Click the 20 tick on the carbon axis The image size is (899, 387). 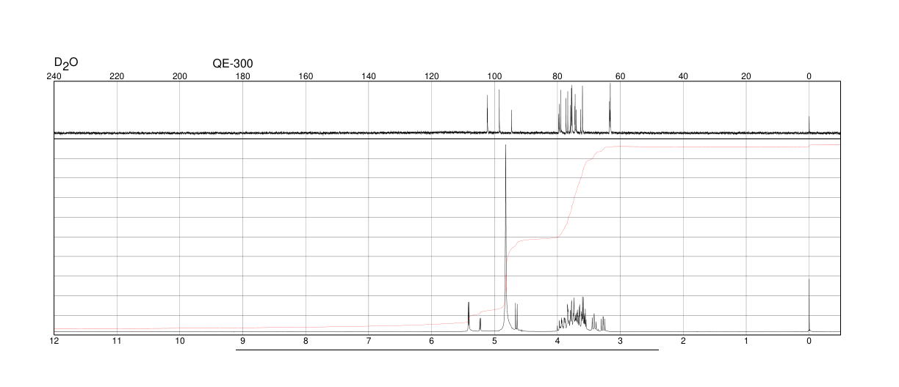[x=746, y=76]
